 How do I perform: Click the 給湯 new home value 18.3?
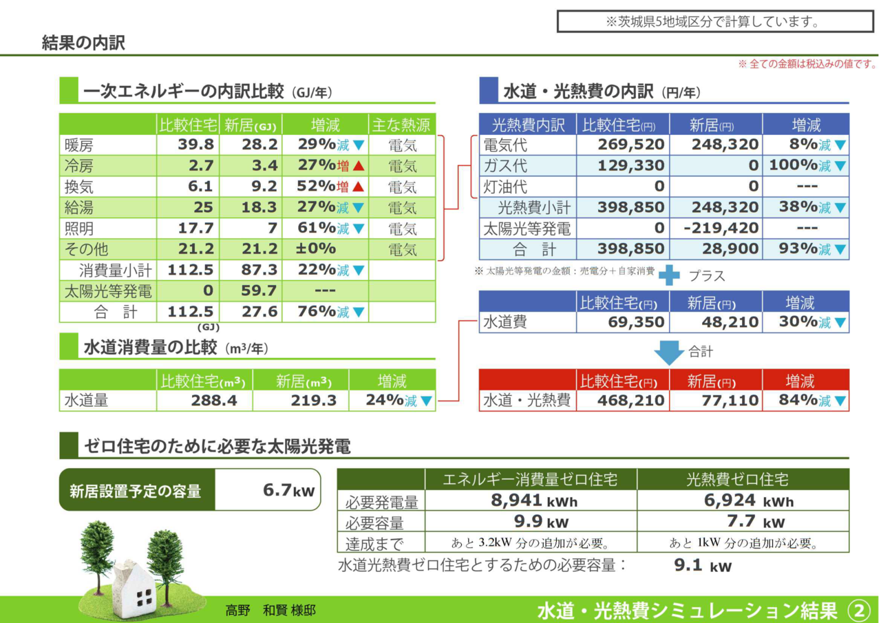pyautogui.click(x=259, y=208)
